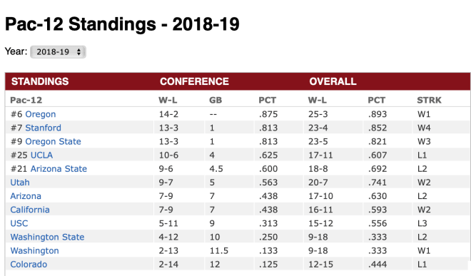Open the Year 2018-19 dropdown

(x=58, y=52)
